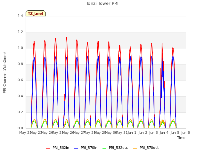Click the 1.4 y-axis tick label

pos(20,16)
